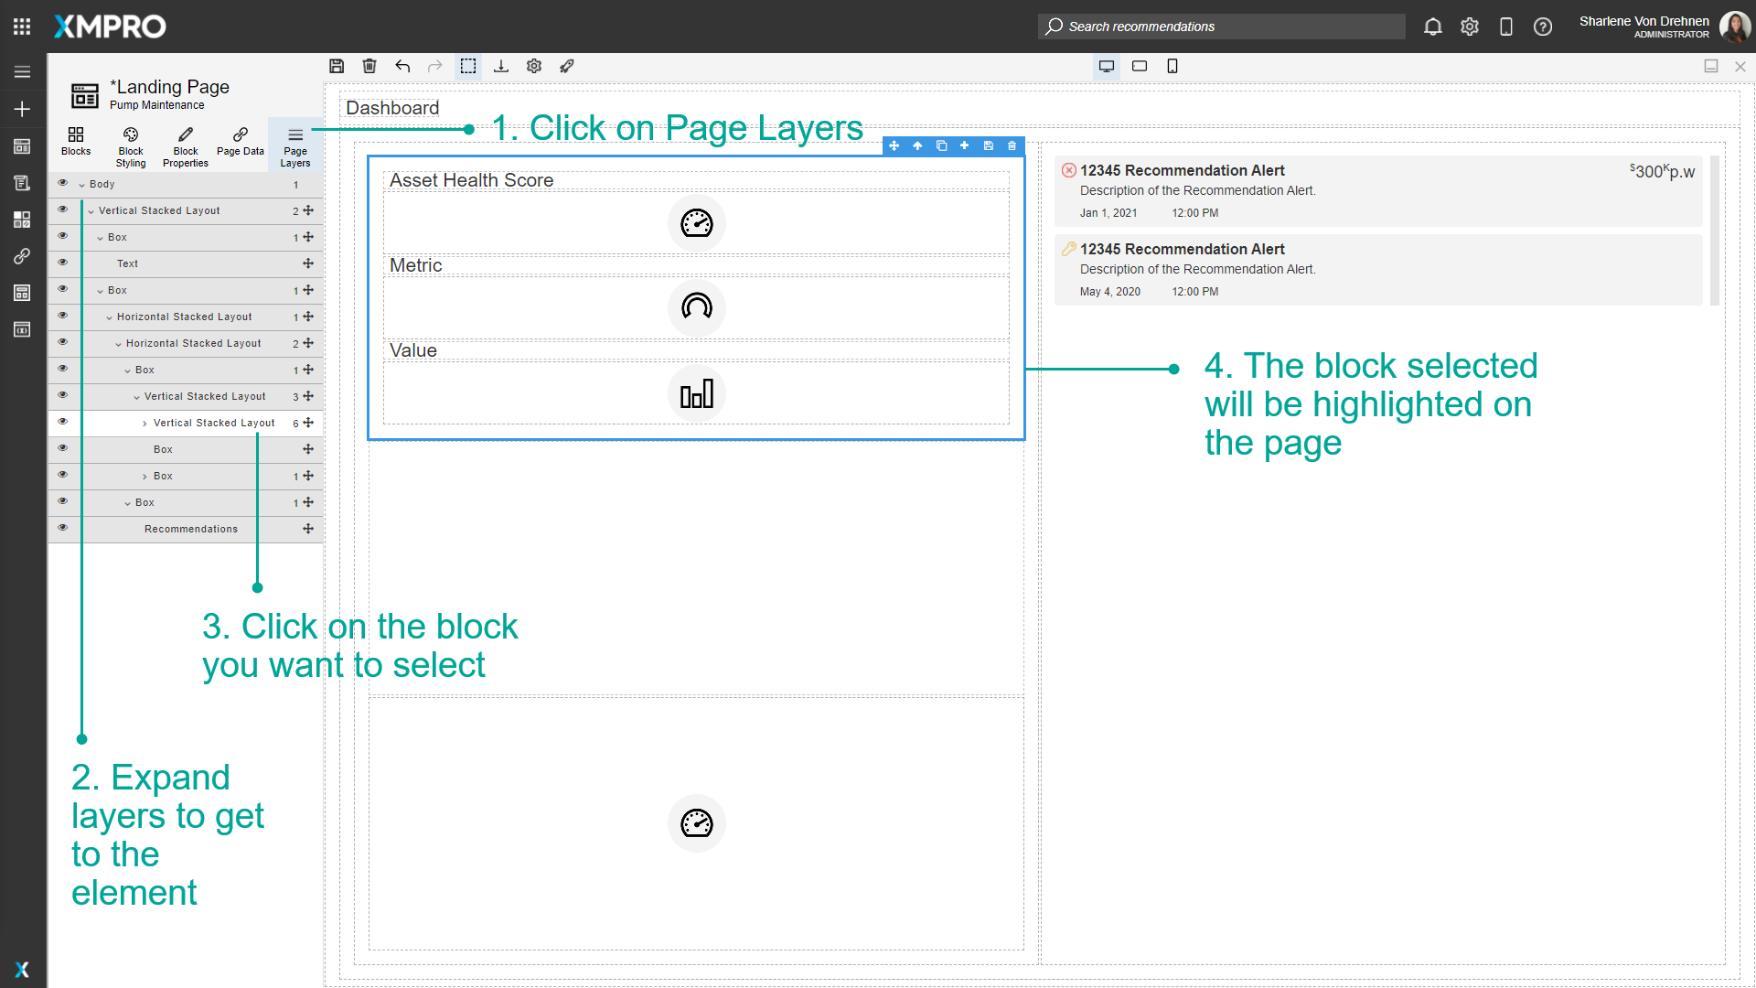Image resolution: width=1756 pixels, height=988 pixels.
Task: Save the landing page with the save icon
Action: [337, 66]
